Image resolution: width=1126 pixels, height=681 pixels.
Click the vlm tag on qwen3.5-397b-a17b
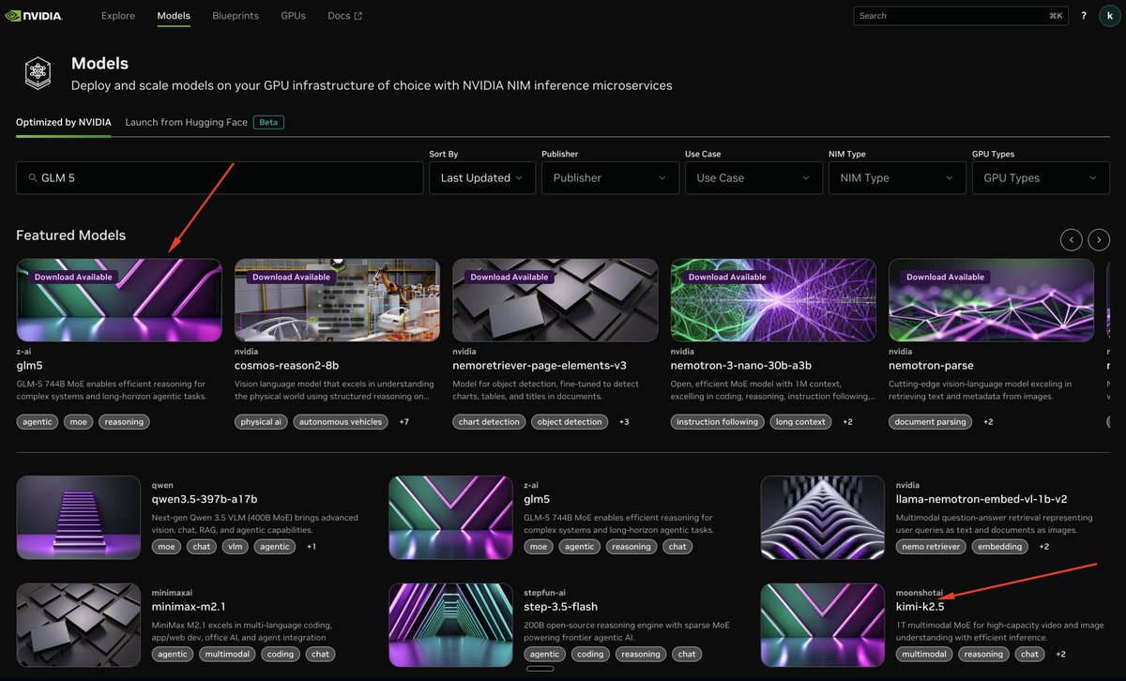pos(235,546)
